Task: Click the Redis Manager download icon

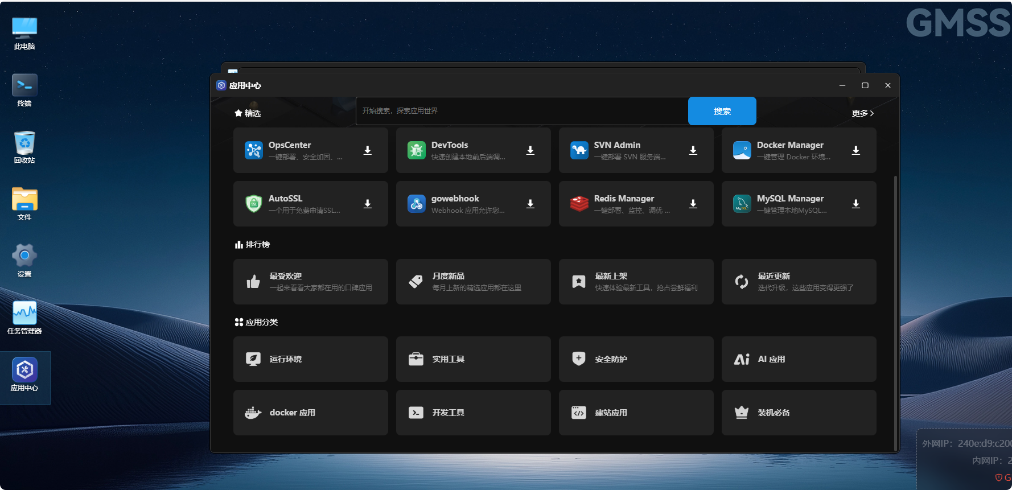Action: click(x=693, y=204)
